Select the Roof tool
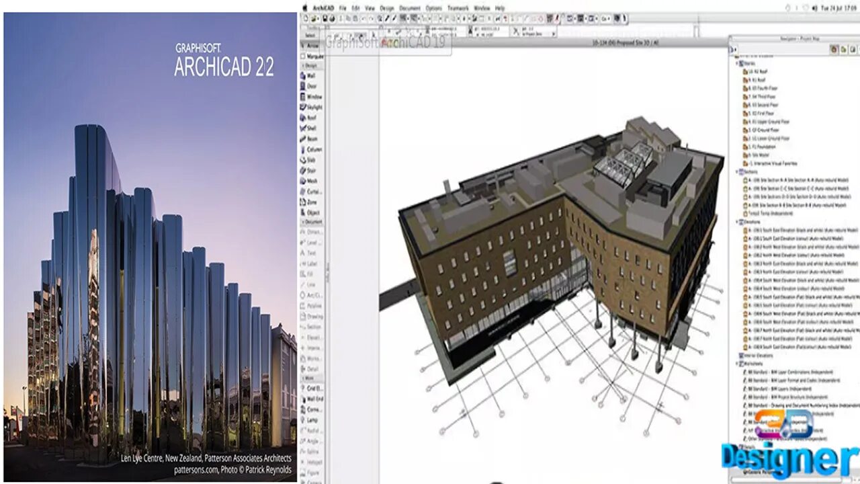 pos(312,118)
